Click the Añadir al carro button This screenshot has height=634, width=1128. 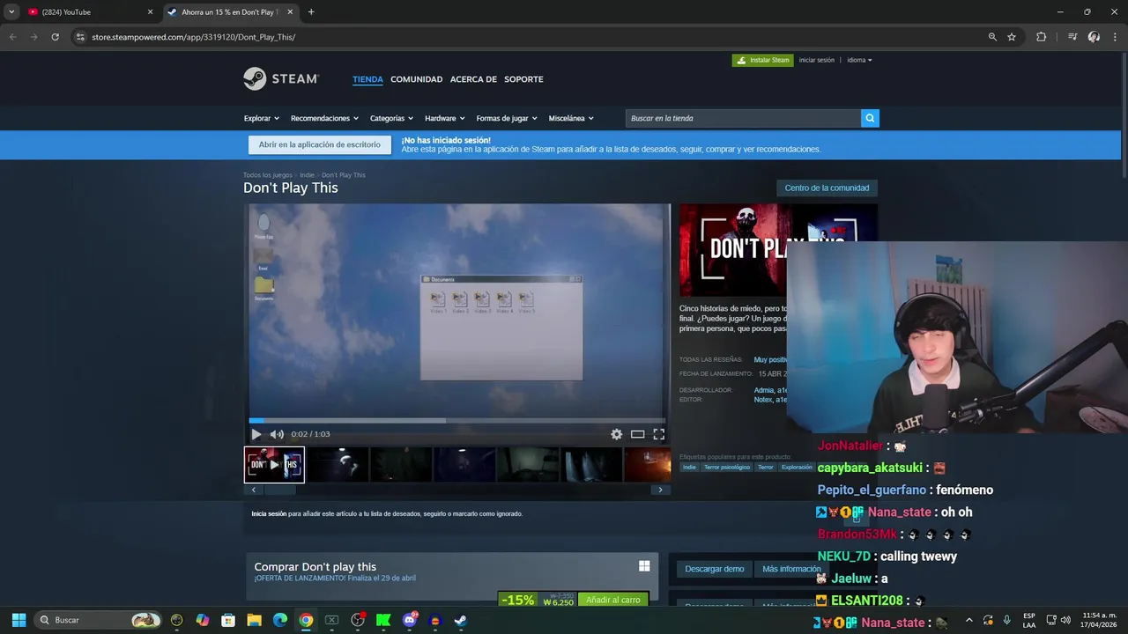(613, 600)
